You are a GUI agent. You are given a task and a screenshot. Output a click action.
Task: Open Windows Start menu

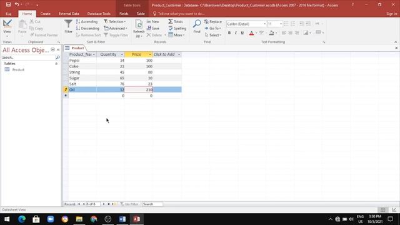pos(7,219)
